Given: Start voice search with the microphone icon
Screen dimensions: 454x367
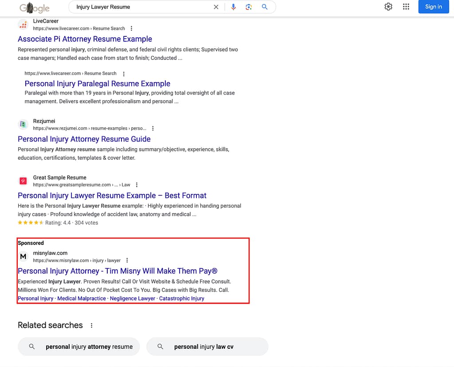Looking at the screenshot, I should 233,7.
